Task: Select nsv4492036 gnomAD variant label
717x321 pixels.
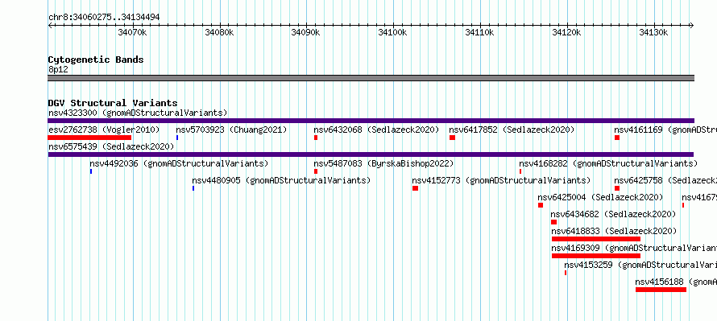Action: tap(179, 163)
